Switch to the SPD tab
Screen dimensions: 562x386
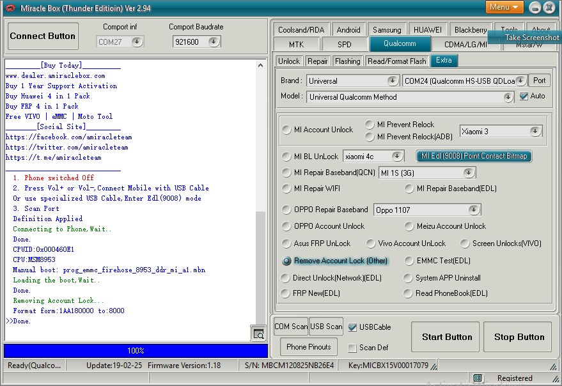pos(345,45)
